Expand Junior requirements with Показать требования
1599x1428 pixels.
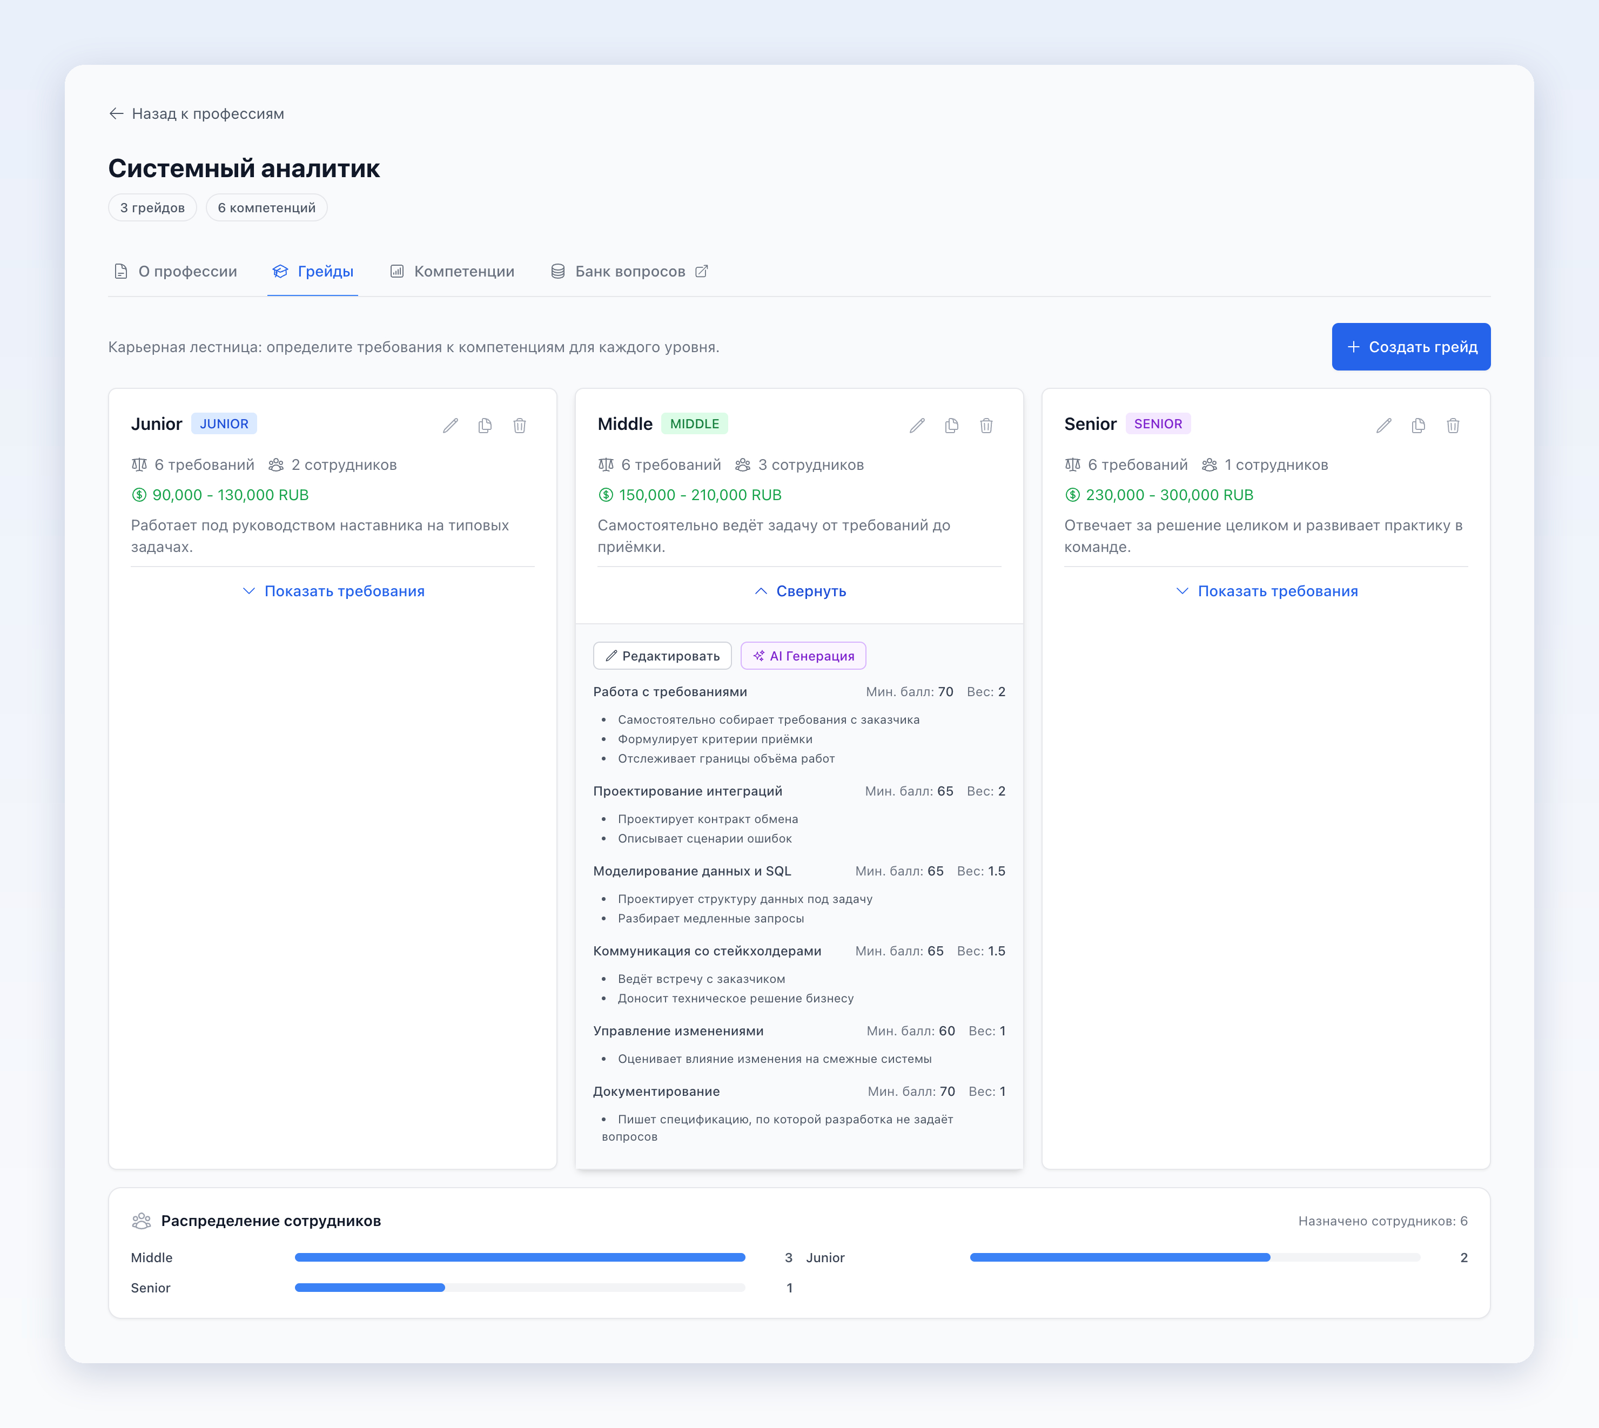(x=333, y=591)
